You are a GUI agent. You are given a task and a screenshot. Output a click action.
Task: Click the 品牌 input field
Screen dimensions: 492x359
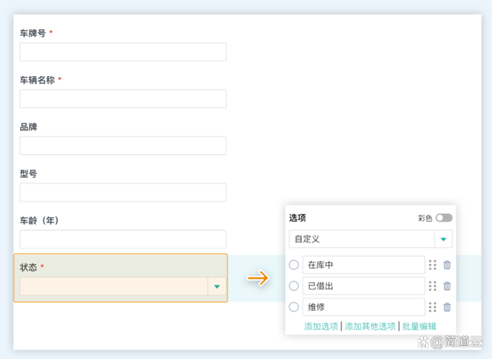pyautogui.click(x=123, y=146)
